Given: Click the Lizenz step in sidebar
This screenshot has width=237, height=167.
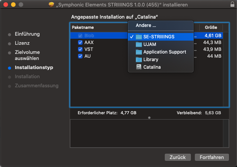Looking at the screenshot, I should click(x=22, y=43).
